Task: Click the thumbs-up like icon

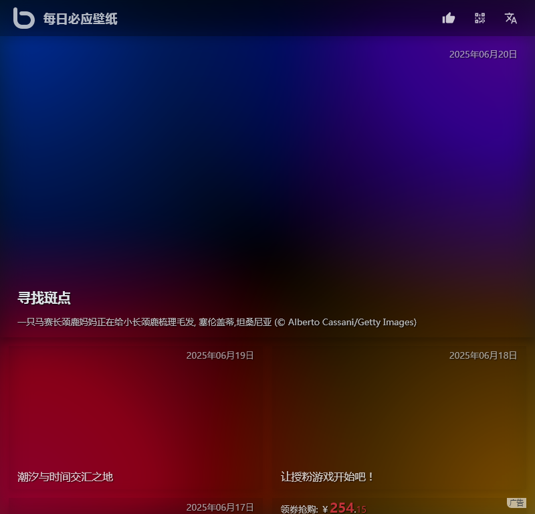Action: (449, 18)
